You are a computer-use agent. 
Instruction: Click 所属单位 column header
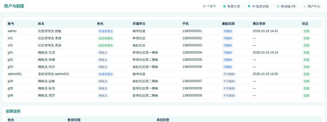point(139,24)
